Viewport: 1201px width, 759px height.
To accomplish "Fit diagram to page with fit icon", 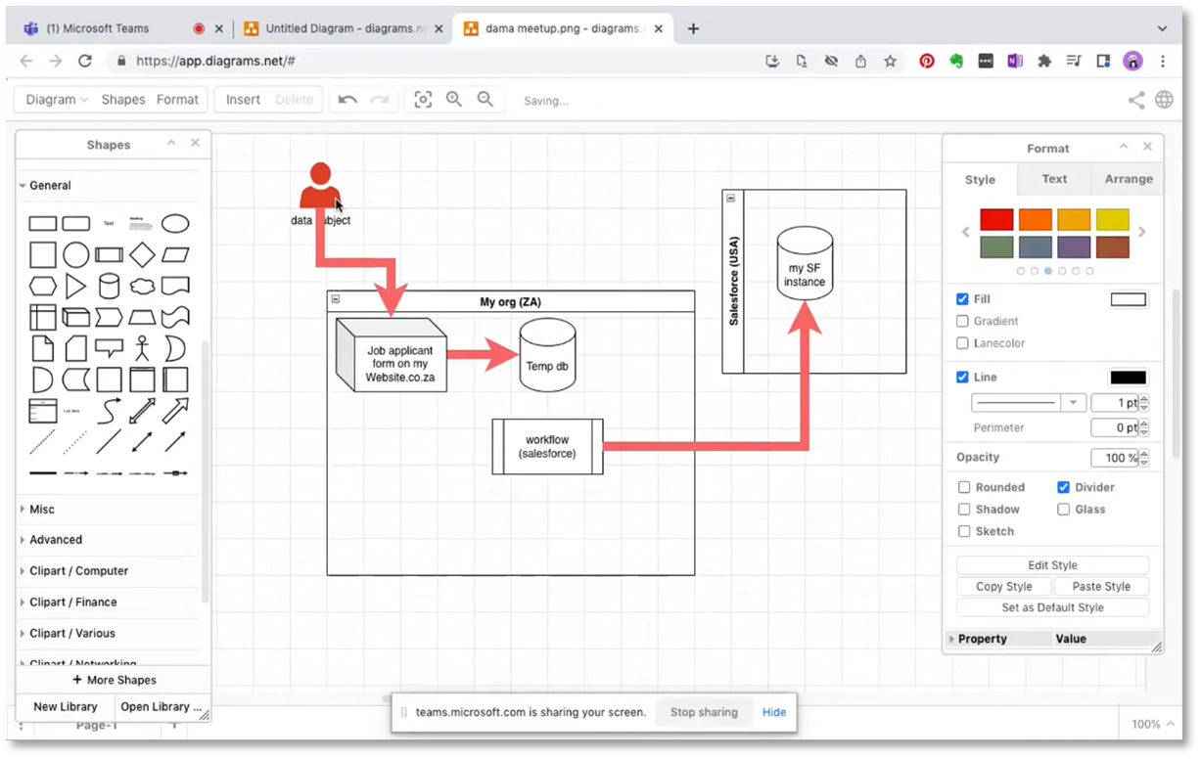I will pyautogui.click(x=423, y=100).
